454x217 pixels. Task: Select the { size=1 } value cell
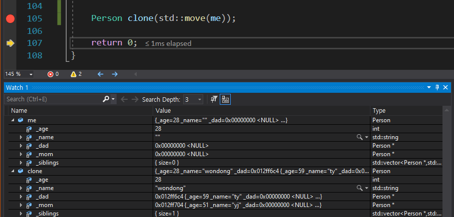167,214
